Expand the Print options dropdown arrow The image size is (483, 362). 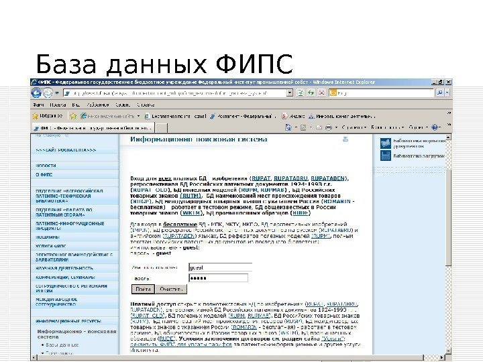click(x=336, y=127)
